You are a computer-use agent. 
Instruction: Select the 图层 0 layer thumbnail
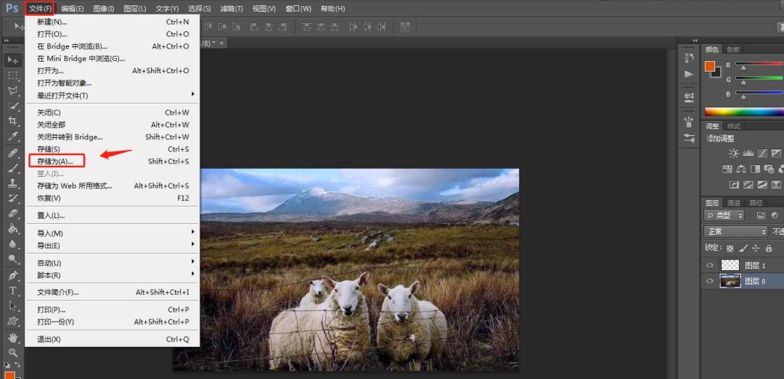coord(730,281)
